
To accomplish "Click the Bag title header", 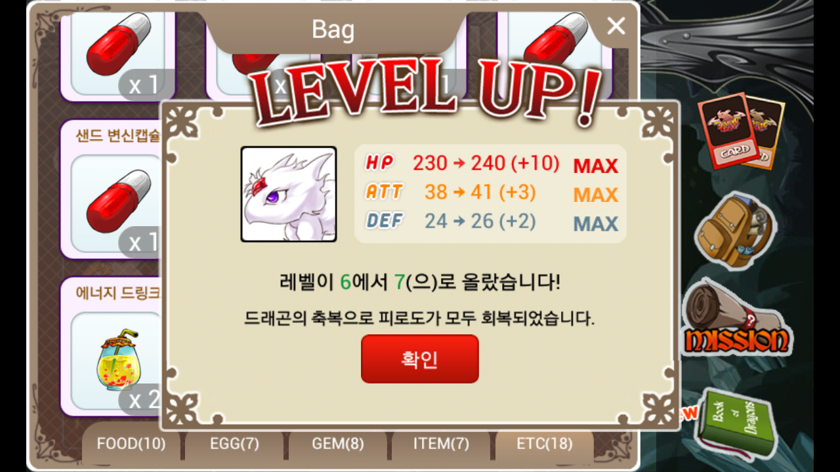I will [x=333, y=29].
